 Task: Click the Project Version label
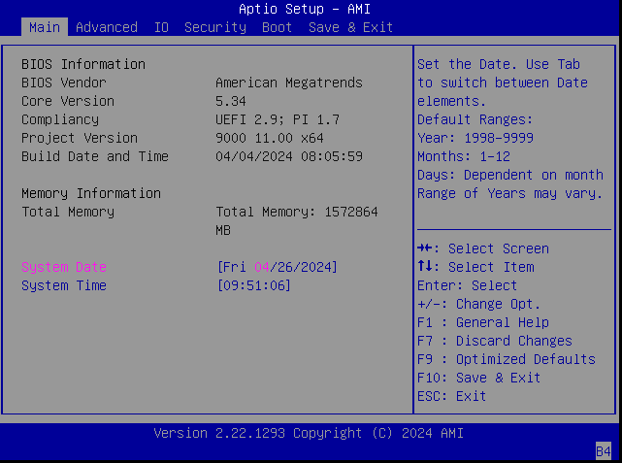(x=80, y=138)
